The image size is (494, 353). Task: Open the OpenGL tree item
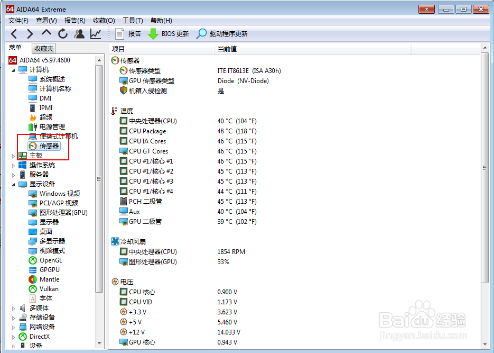pyautogui.click(x=45, y=260)
